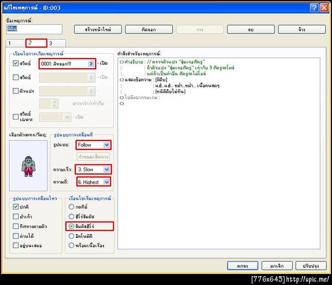
Task: Click the ล้าง (clear page) button
Action: tap(302, 29)
